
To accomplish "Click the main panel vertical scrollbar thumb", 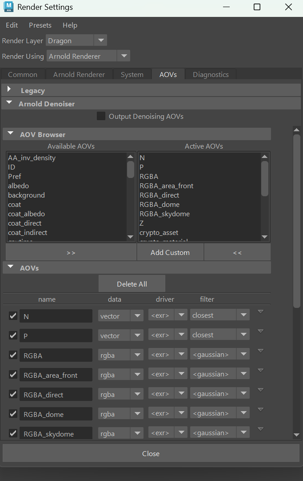I will coord(297,221).
